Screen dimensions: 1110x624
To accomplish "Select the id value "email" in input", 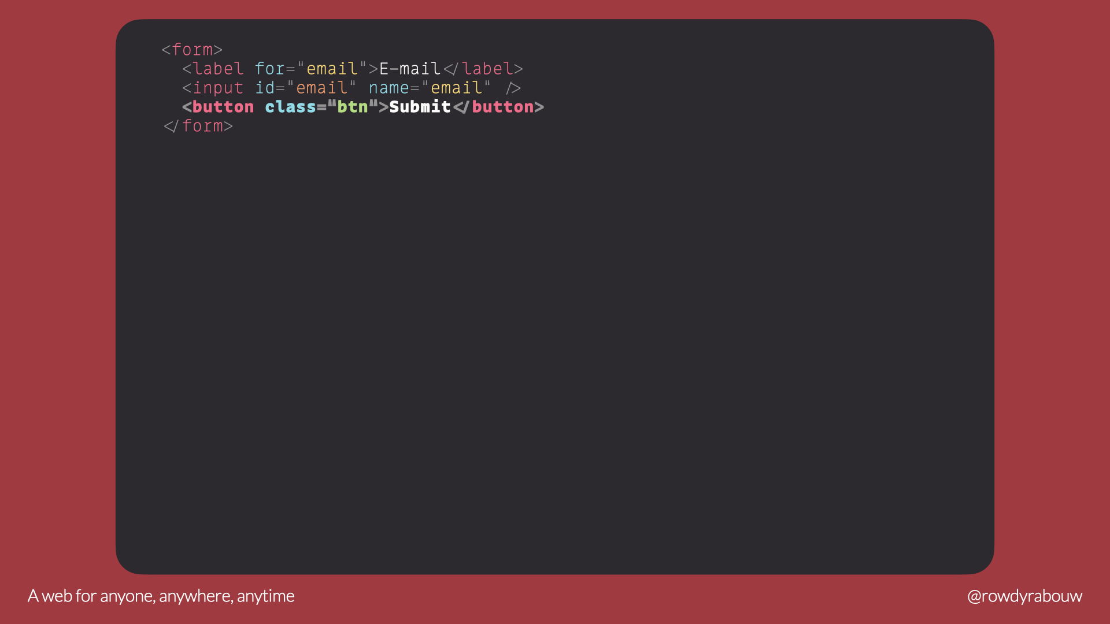I will [x=321, y=88].
